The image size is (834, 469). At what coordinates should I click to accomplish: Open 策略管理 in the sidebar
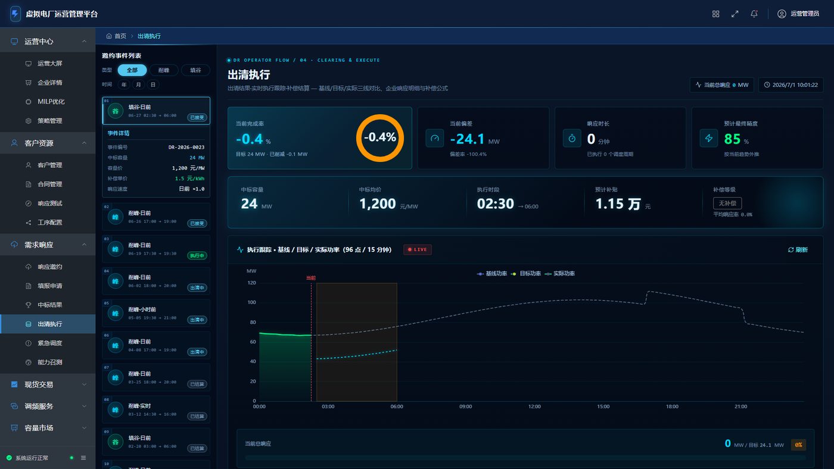48,120
